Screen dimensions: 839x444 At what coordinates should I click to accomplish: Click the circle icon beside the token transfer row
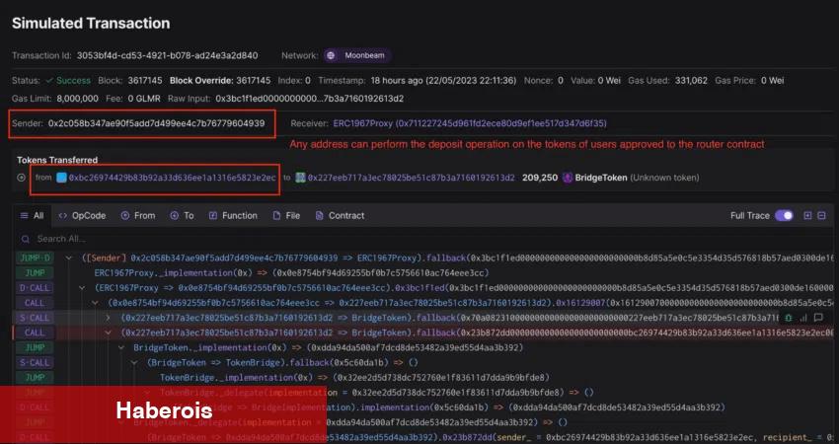click(x=21, y=178)
